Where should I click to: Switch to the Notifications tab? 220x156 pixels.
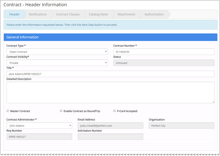coord(38,14)
